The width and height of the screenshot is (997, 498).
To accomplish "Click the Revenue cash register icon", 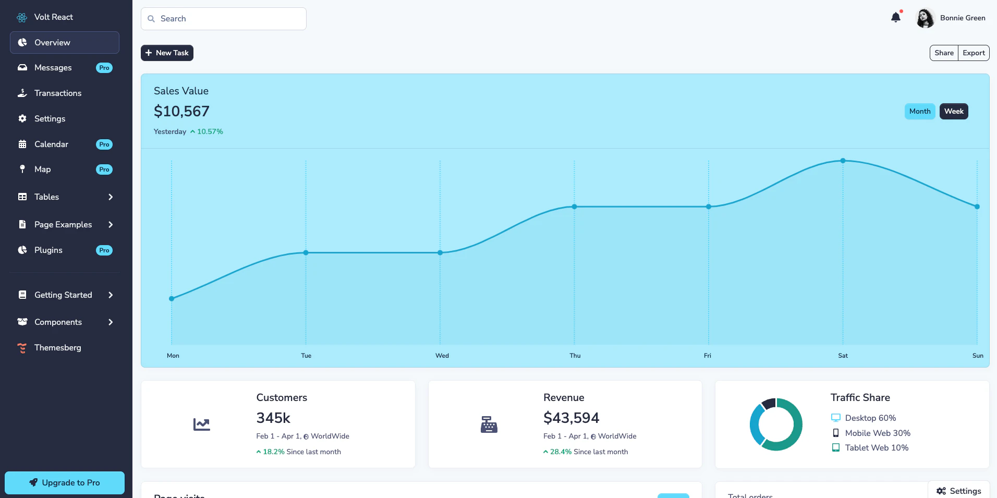I will tap(489, 424).
